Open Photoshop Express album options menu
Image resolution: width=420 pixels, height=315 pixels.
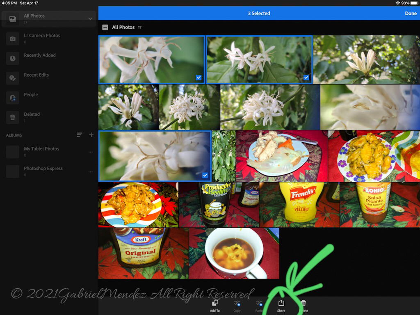pos(91,172)
